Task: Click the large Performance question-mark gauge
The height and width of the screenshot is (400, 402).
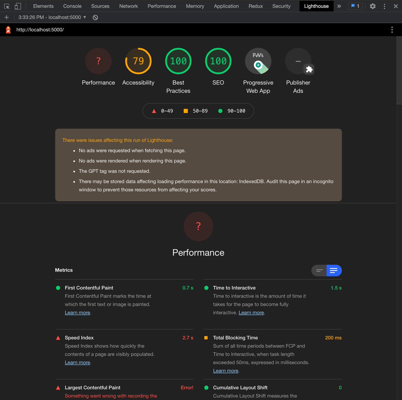Action: click(198, 226)
